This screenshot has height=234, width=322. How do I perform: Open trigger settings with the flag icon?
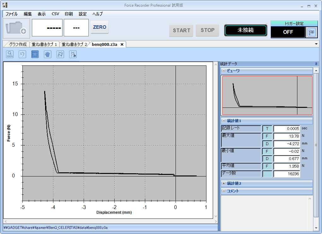[311, 32]
